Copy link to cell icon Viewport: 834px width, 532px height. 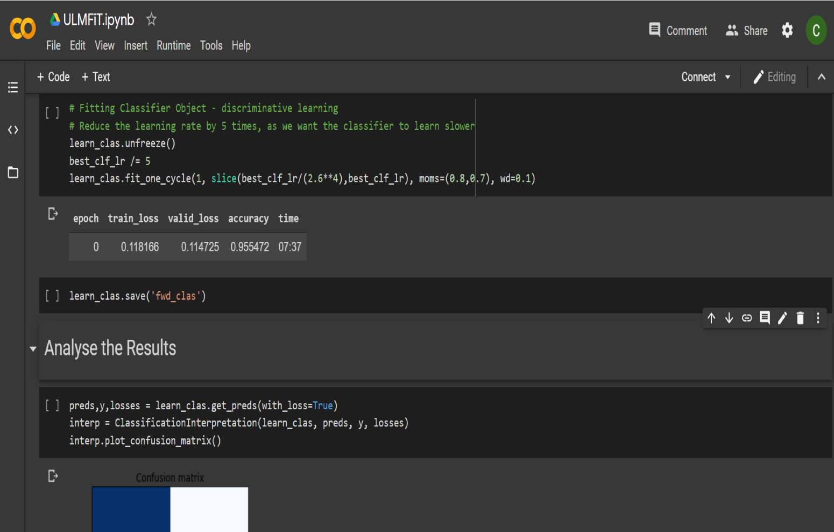pyautogui.click(x=747, y=318)
